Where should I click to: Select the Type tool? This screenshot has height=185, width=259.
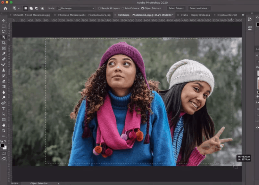(4, 109)
